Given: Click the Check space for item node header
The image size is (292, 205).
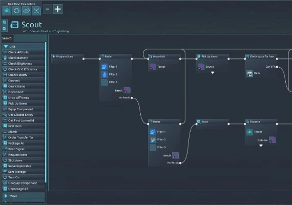Looking at the screenshot, I should (261, 56).
